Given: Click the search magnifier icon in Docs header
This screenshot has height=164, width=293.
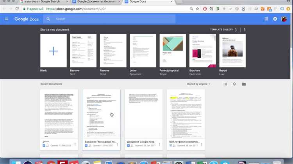Looking at the screenshot, I should coord(48,19).
